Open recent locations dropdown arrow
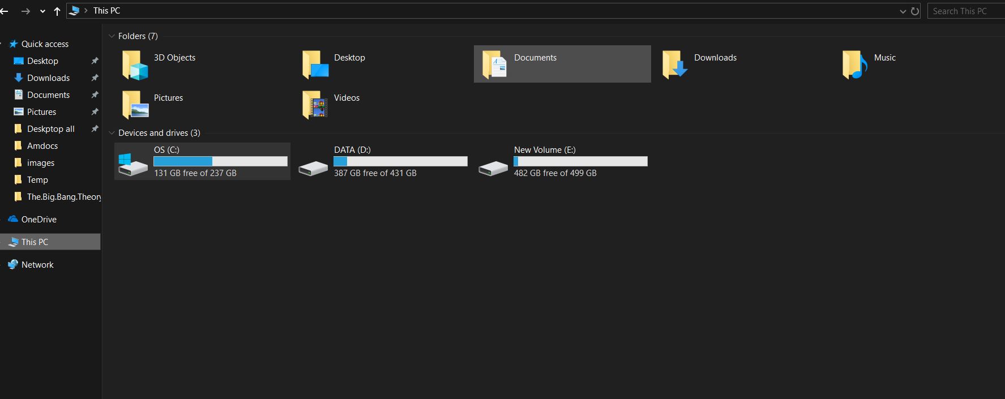 pos(42,11)
